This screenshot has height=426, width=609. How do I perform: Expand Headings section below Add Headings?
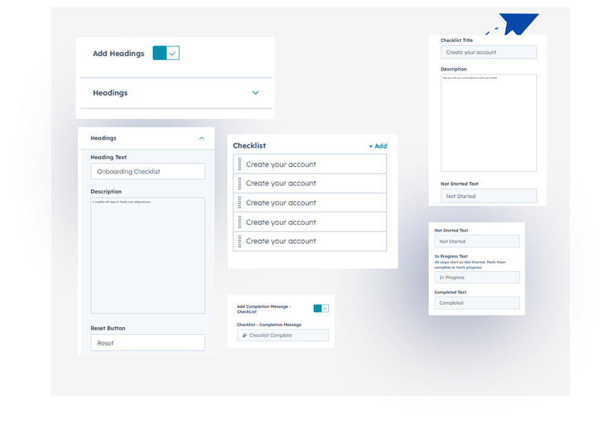point(255,93)
